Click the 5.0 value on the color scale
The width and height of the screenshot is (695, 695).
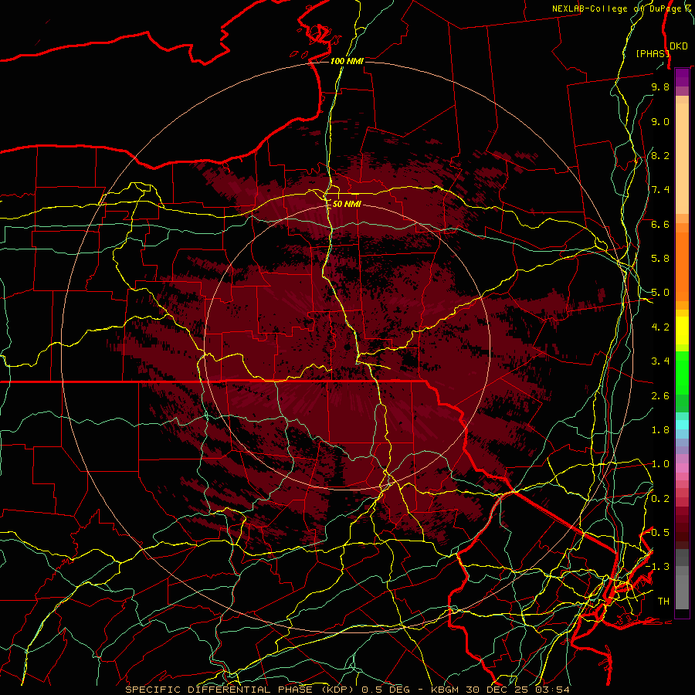coord(660,293)
